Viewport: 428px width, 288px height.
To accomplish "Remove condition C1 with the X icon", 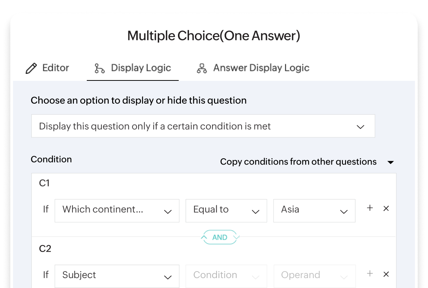I will pyautogui.click(x=386, y=208).
